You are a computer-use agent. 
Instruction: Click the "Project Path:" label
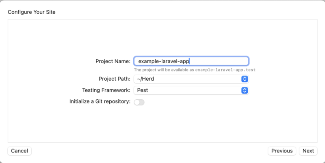click(115, 79)
